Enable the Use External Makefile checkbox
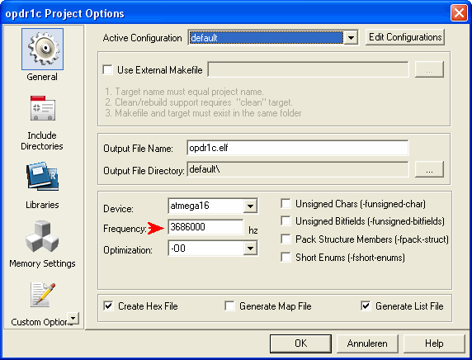Screen dimensions: 472x360 (107, 69)
